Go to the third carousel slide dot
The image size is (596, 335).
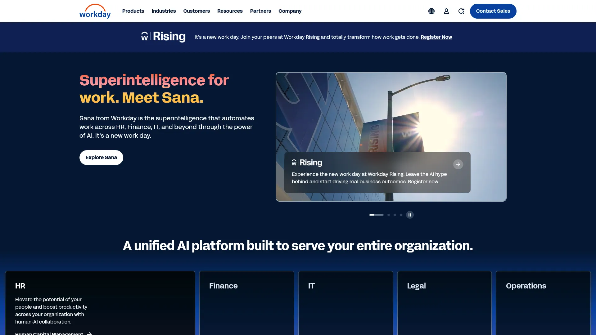[x=395, y=215]
